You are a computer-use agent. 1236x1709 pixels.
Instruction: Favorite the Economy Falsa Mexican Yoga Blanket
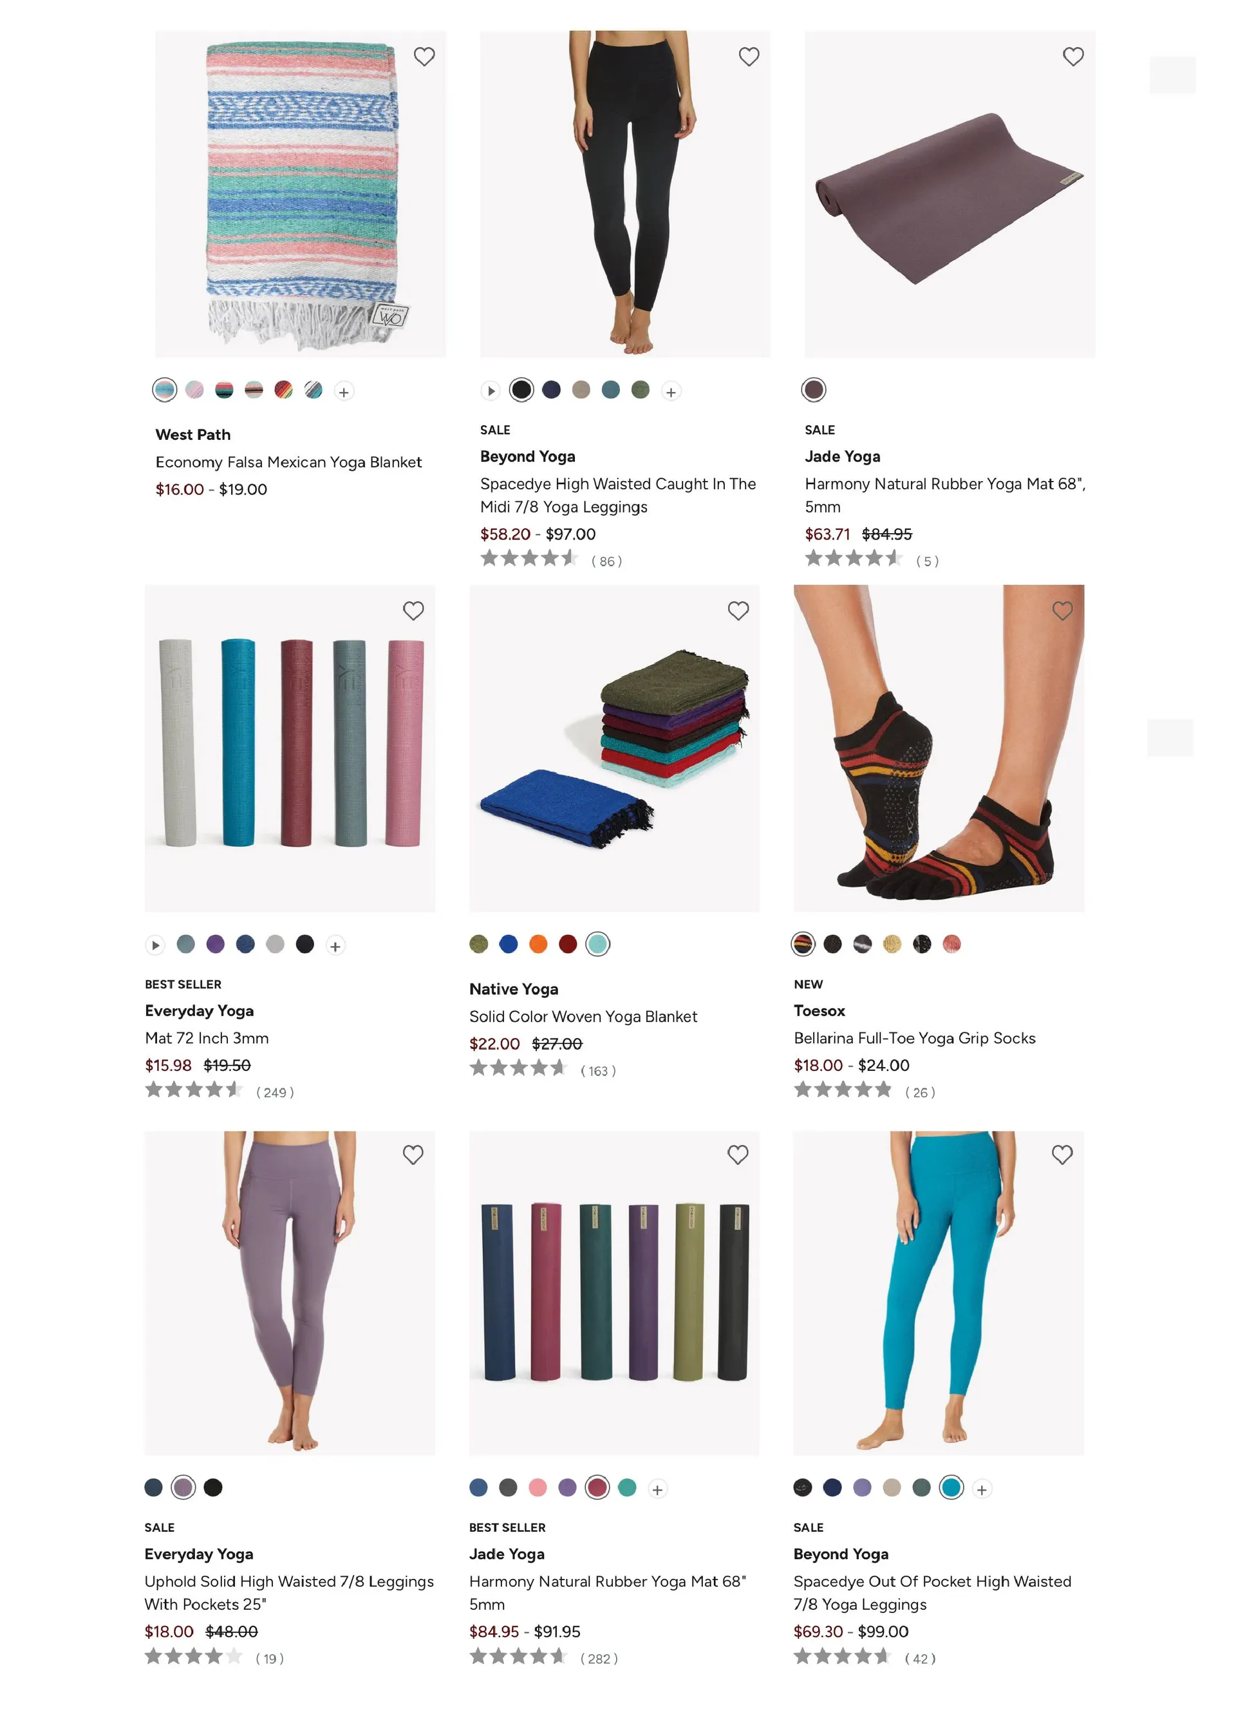[x=424, y=57]
